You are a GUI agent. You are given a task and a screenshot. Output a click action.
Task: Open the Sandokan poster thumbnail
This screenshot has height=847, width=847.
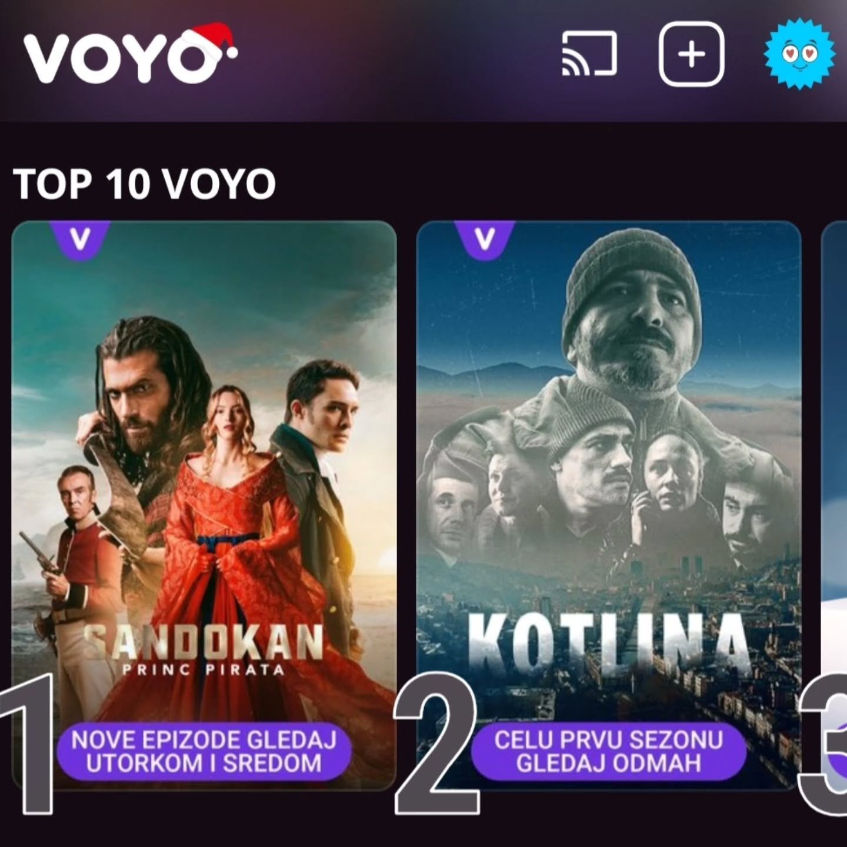[204, 505]
